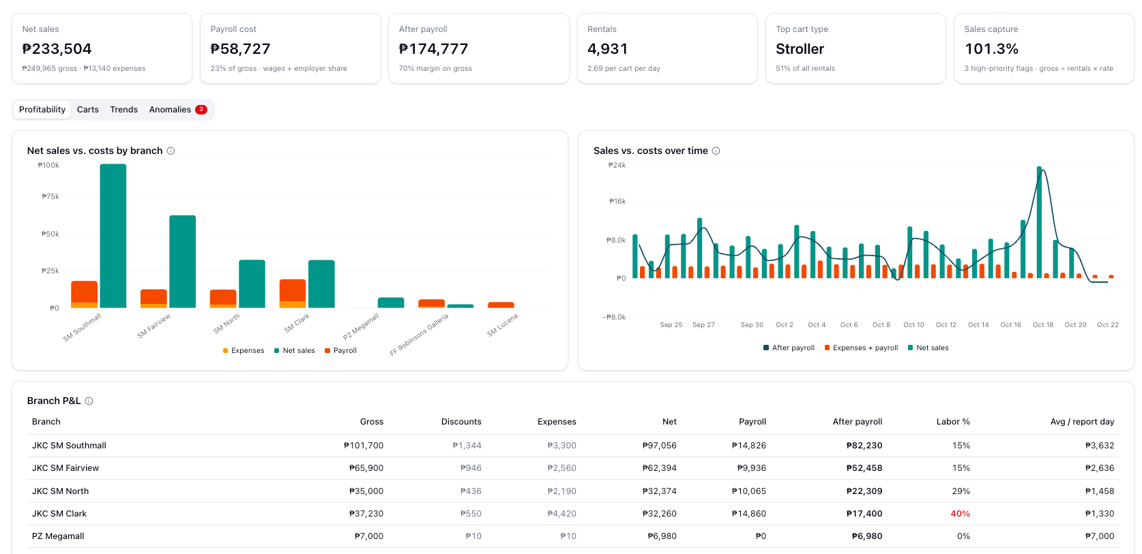This screenshot has height=554, width=1142.
Task: Open the Carts tab
Action: tap(88, 110)
